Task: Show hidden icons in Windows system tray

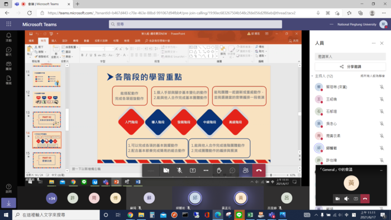Action: pos(316,215)
